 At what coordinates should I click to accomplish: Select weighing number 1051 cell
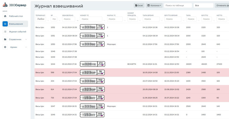pyautogui.click(x=53, y=36)
